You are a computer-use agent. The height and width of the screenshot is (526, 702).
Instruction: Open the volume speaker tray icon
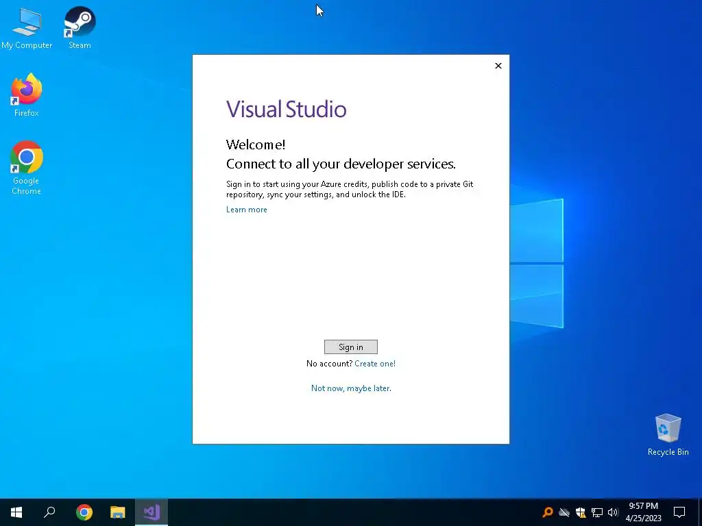click(613, 512)
